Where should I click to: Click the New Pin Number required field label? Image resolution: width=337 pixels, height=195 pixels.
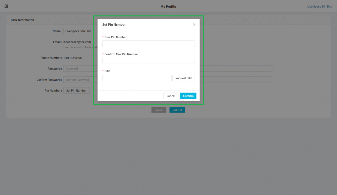pos(116,37)
